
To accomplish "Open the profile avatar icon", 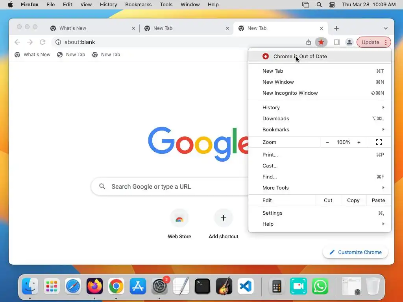I will tap(349, 42).
